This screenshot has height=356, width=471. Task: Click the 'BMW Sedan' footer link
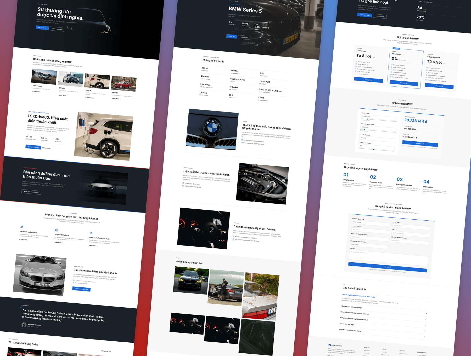[367, 351]
